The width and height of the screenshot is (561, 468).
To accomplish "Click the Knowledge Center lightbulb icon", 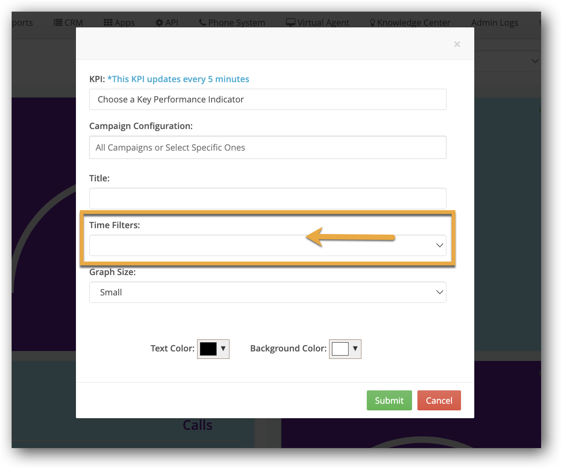I will pyautogui.click(x=372, y=23).
